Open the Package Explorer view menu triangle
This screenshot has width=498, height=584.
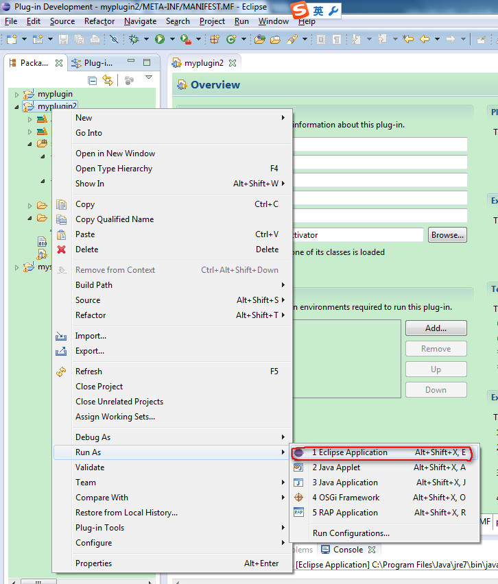tap(149, 77)
